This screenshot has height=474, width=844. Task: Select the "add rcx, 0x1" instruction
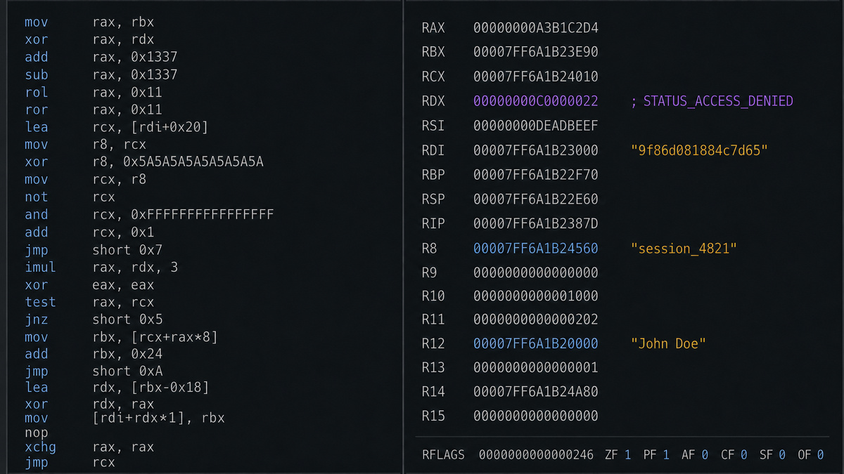(89, 232)
